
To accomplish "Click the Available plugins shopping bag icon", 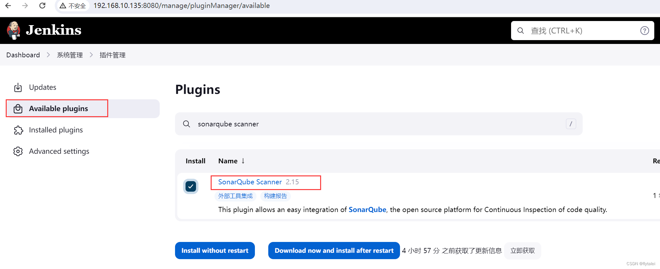I will pyautogui.click(x=18, y=109).
